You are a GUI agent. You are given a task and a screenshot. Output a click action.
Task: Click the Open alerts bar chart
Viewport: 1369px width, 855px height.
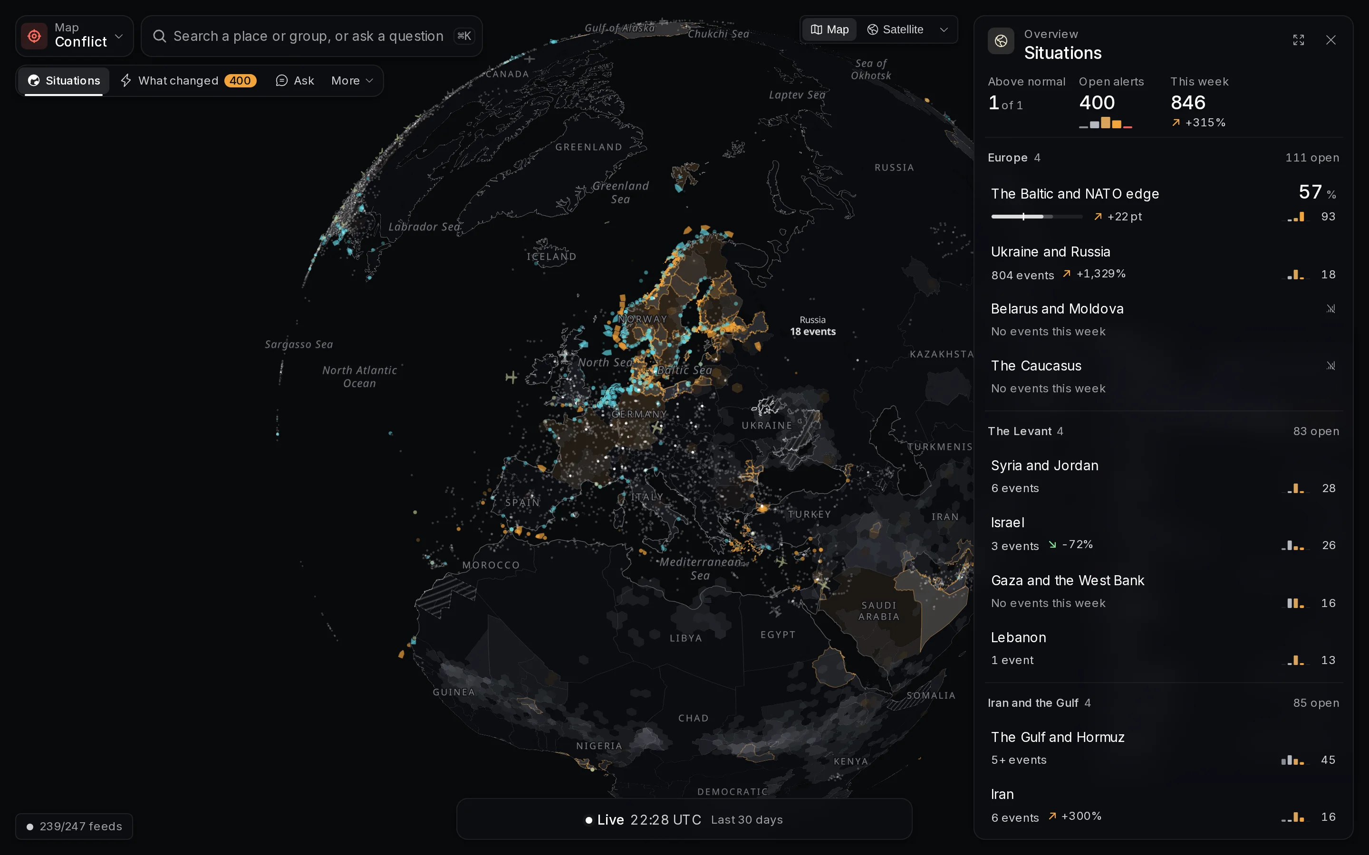click(1105, 123)
